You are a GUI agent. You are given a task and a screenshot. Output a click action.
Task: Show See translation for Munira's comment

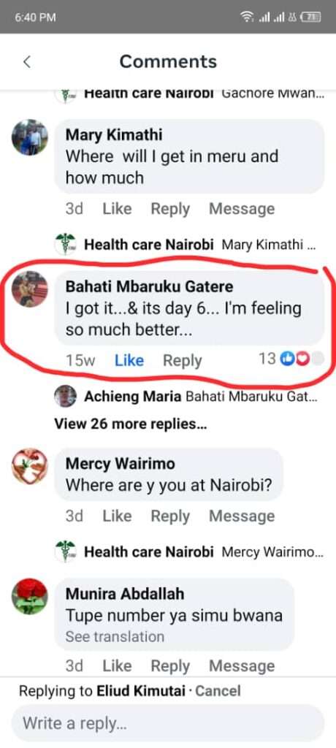pyautogui.click(x=115, y=636)
